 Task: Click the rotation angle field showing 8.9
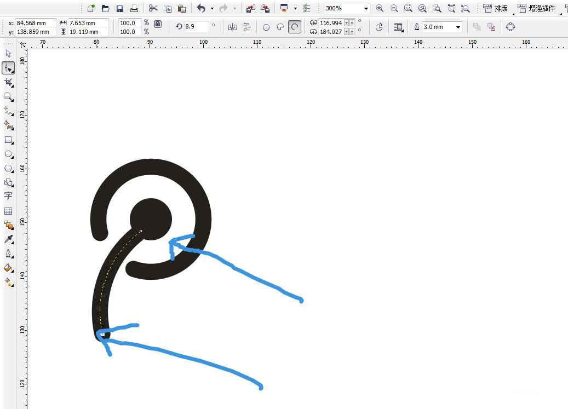pyautogui.click(x=196, y=26)
